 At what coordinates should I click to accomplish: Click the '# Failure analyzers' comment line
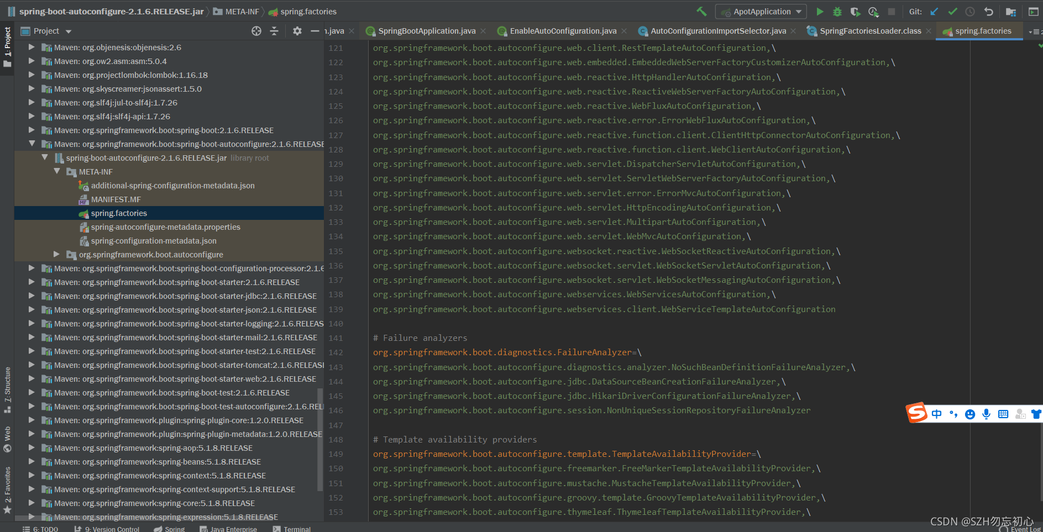(420, 338)
